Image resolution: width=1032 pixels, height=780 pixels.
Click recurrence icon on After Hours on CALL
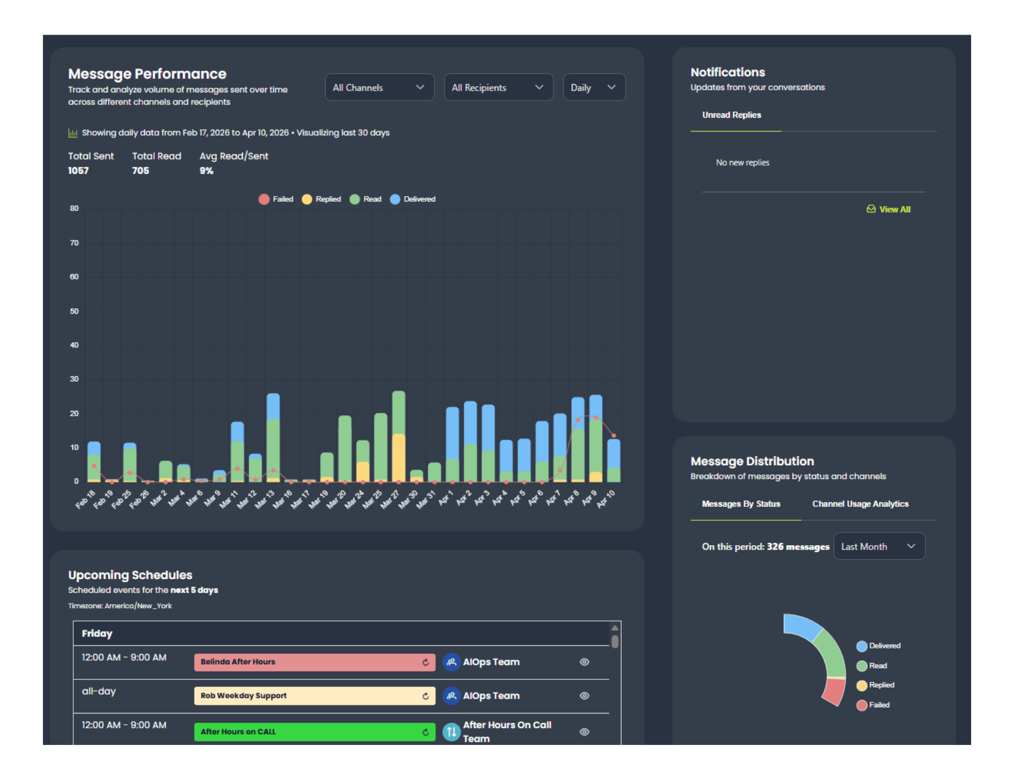click(x=425, y=732)
